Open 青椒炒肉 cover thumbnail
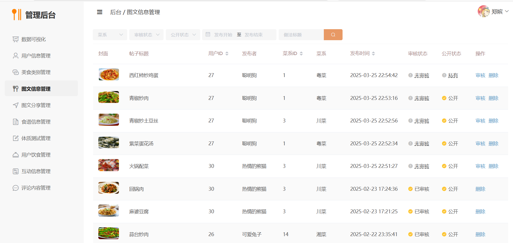 point(109,97)
